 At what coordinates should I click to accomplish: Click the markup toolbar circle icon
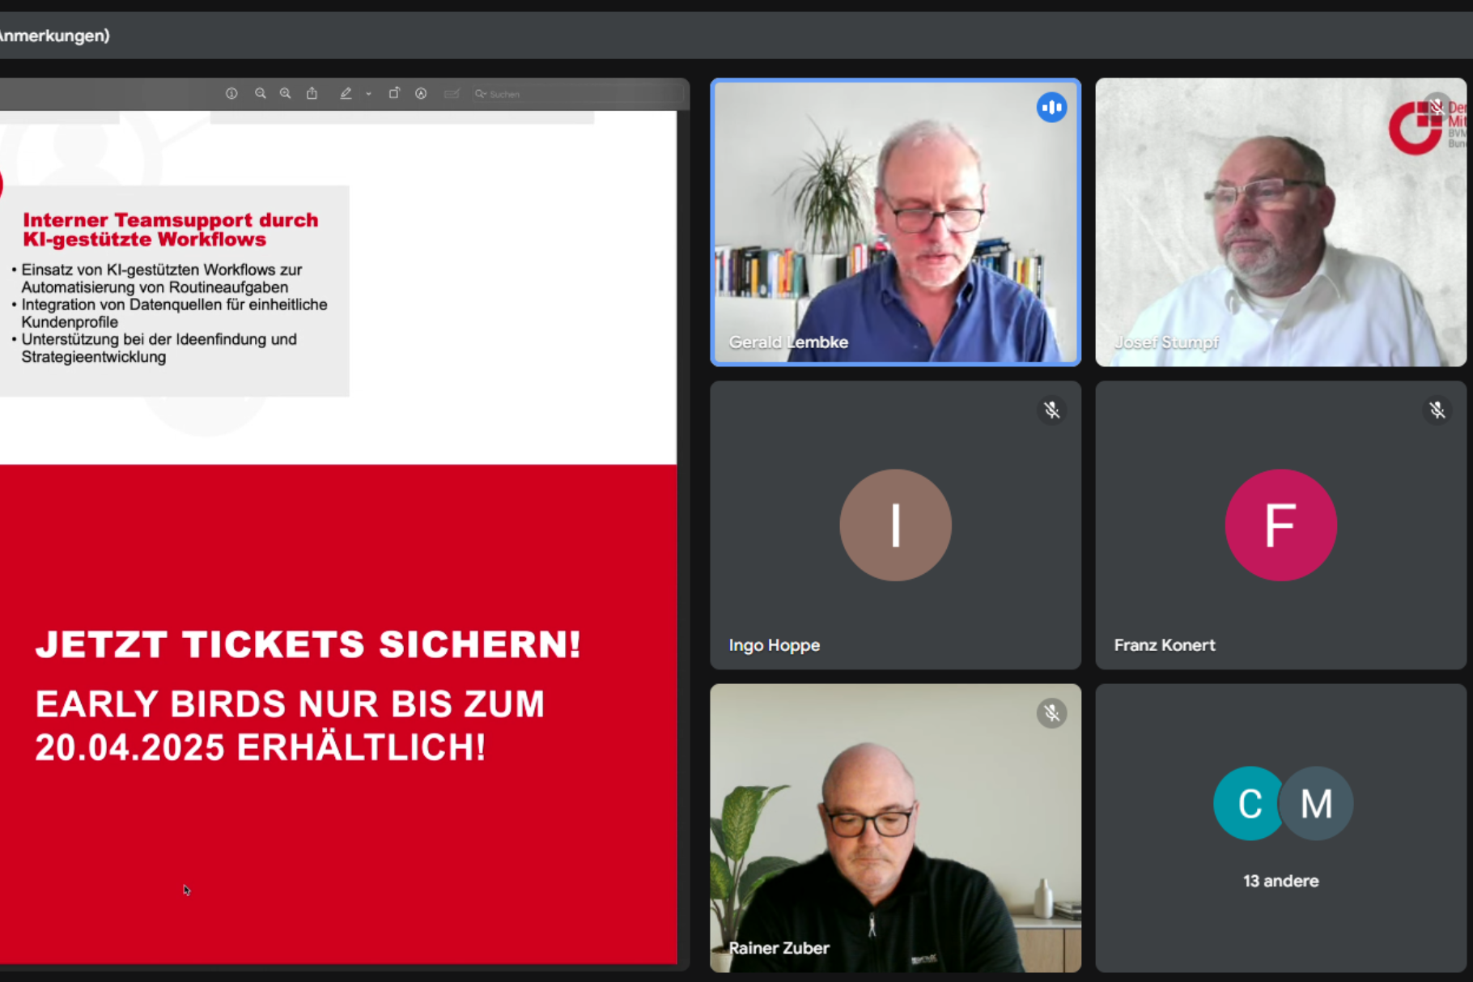[x=421, y=94]
